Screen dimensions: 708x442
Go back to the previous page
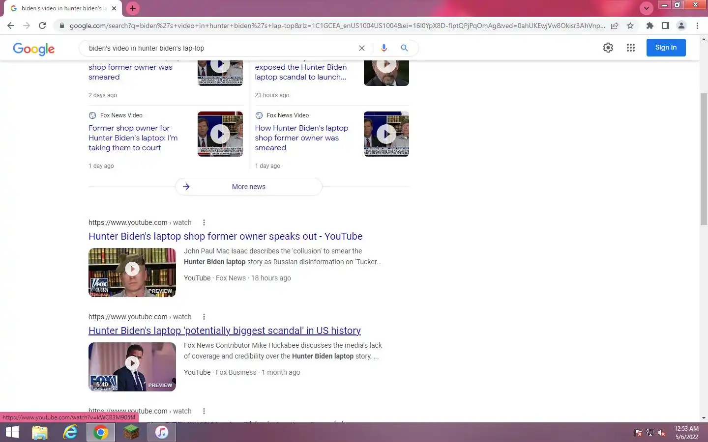pos(11,26)
